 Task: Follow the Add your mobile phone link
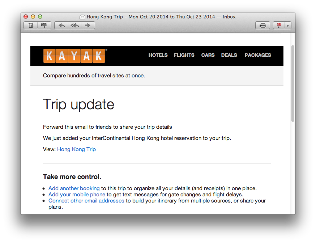click(x=77, y=195)
